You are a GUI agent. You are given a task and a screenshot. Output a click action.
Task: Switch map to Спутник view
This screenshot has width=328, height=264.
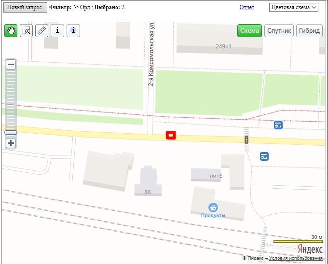point(279,30)
